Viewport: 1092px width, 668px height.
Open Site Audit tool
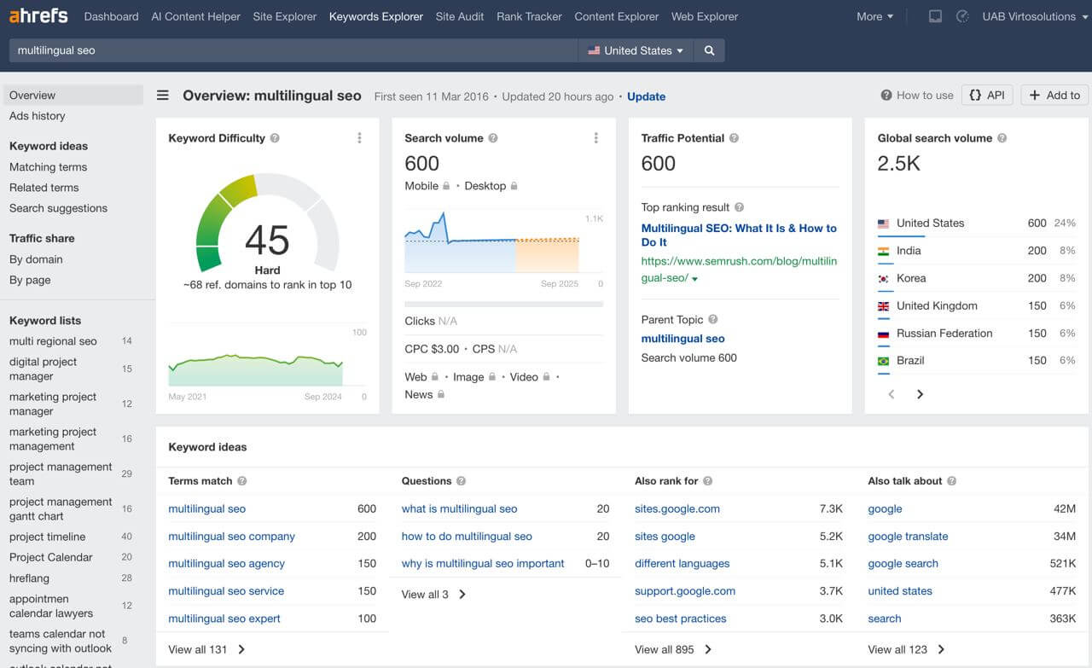point(460,16)
